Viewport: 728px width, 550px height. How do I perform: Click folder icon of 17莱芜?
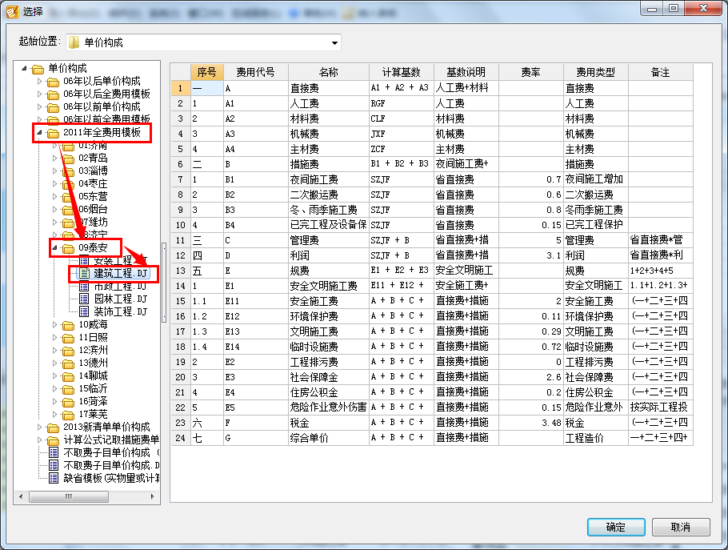coord(68,415)
